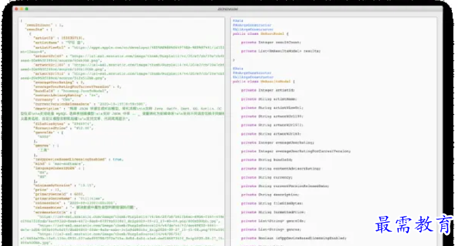Click "private Integer artistId;" in the code
Viewport: 458px width, 246px height.
click(268, 90)
